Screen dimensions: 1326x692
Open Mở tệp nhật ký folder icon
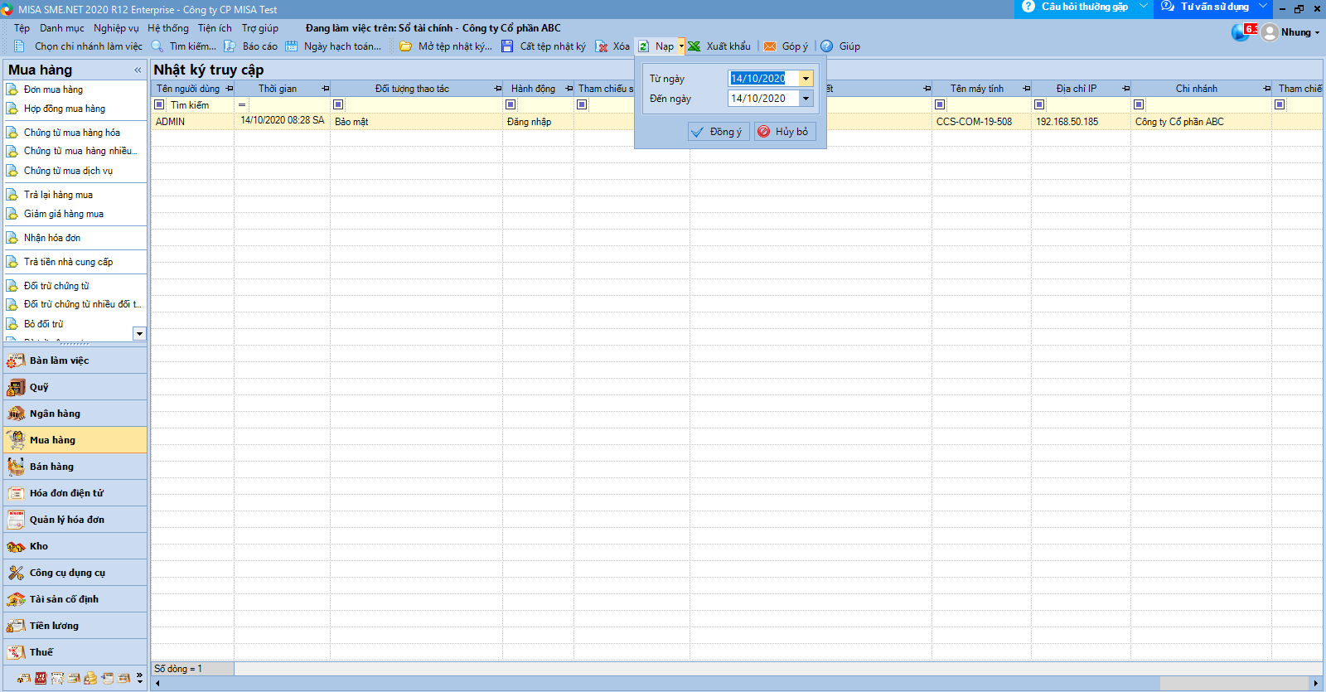[405, 46]
